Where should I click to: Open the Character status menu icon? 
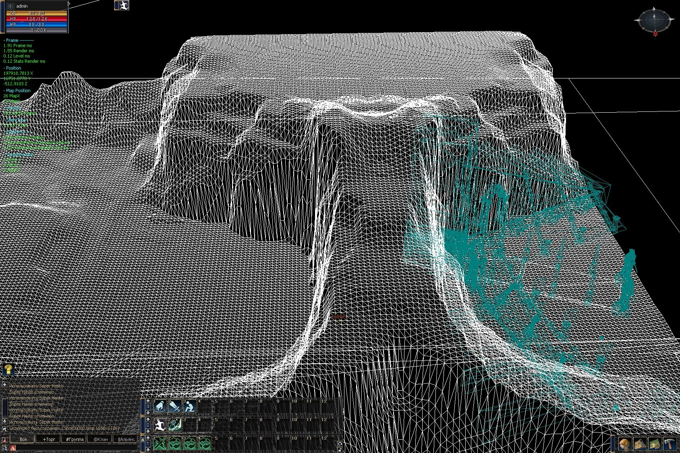click(x=625, y=444)
